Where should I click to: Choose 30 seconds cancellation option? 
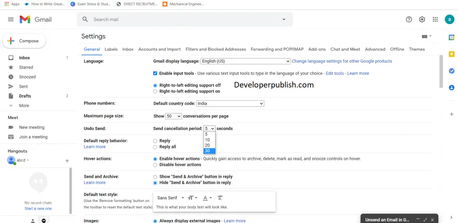pyautogui.click(x=209, y=151)
